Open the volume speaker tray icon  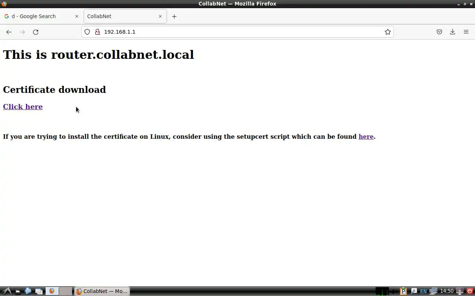394,291
